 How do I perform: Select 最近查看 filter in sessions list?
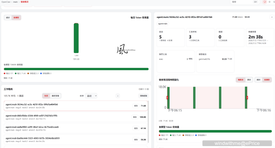tap(55, 96)
